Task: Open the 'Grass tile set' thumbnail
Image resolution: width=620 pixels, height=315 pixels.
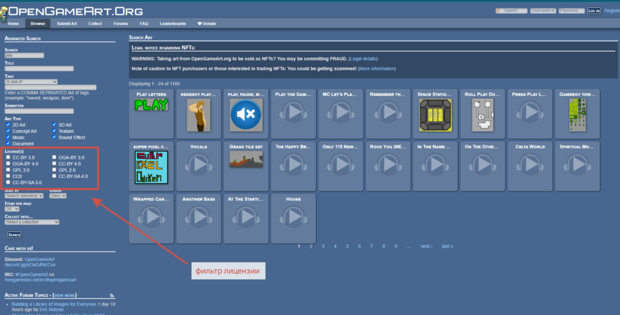Action: point(246,159)
